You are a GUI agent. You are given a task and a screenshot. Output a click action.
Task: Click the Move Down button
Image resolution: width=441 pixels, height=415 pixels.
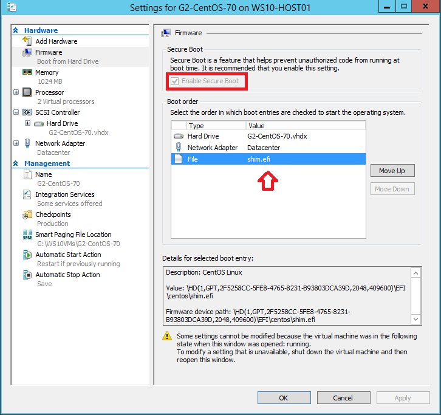click(x=392, y=189)
